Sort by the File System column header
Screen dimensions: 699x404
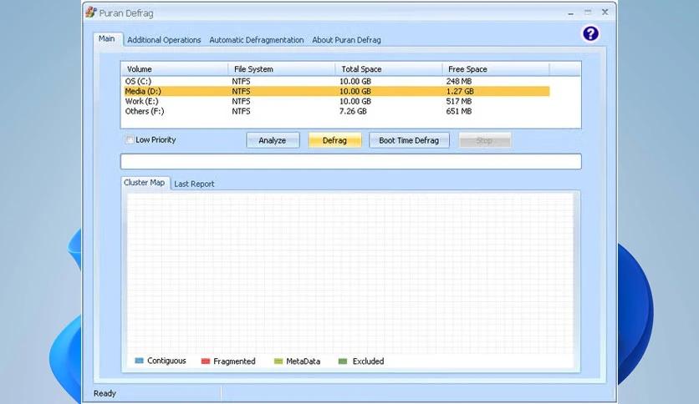click(282, 69)
